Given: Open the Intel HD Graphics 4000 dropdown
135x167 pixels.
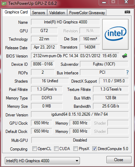Looking at the screenshot, I should 42,161.
